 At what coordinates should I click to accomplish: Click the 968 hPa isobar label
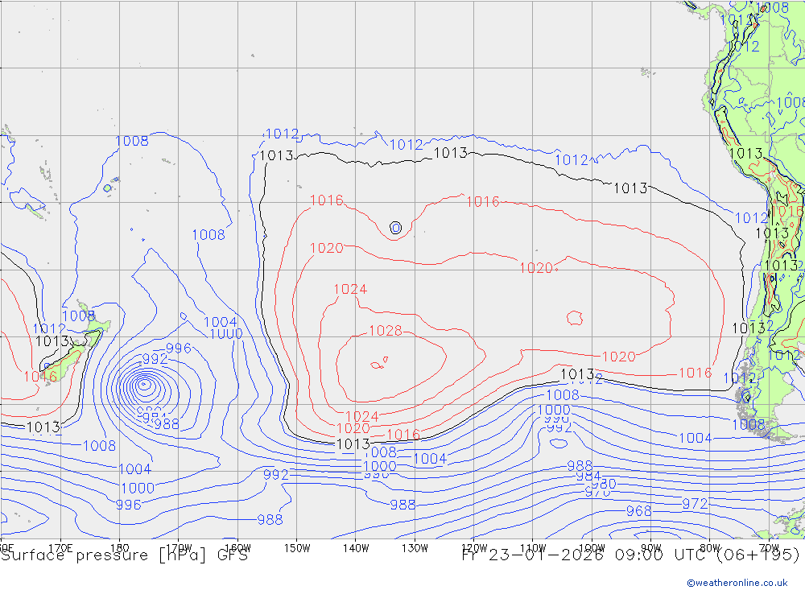pyautogui.click(x=638, y=511)
